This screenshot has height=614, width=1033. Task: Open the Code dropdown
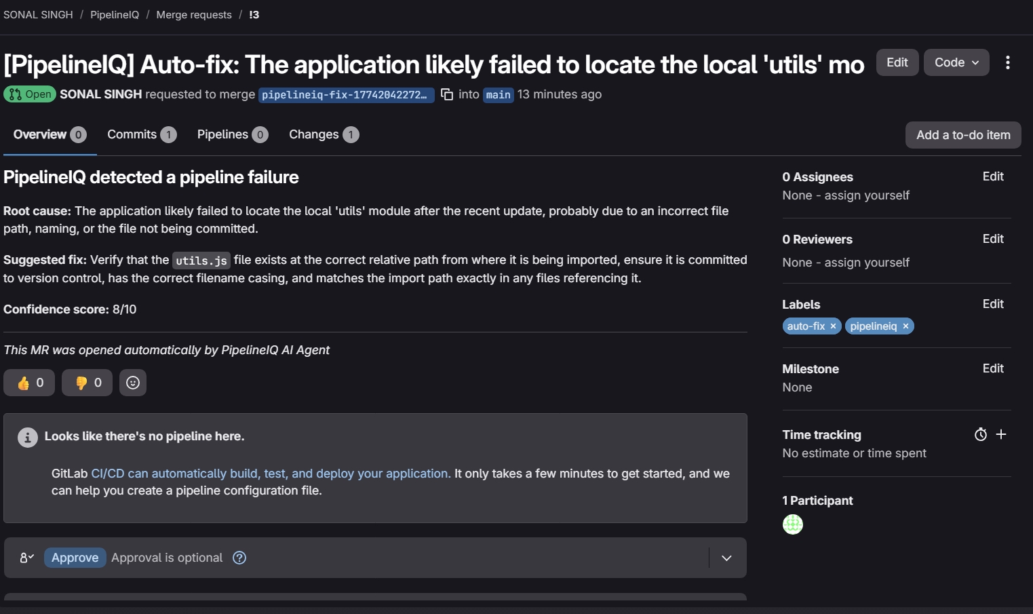pos(956,62)
